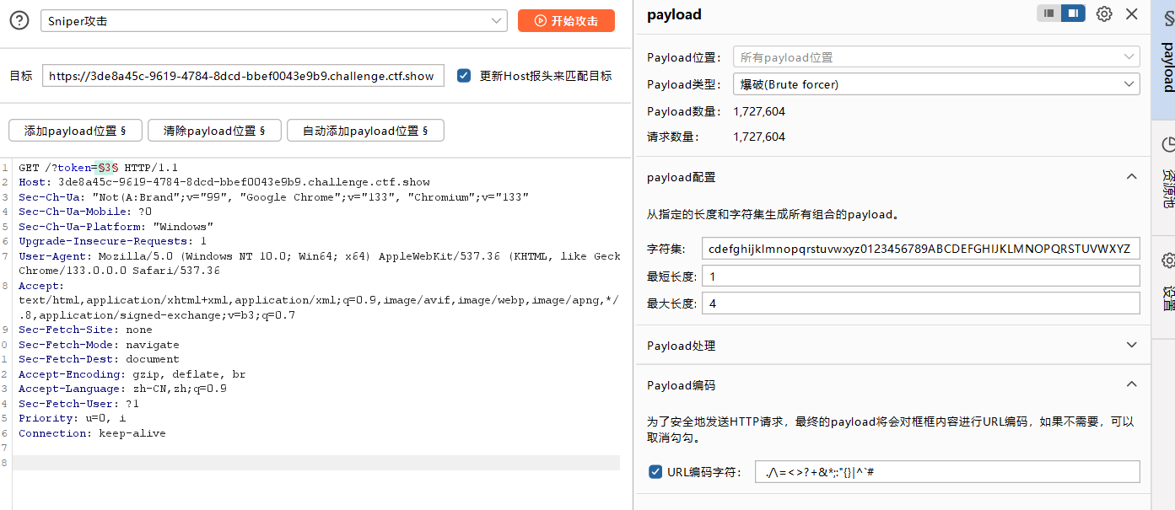The height and width of the screenshot is (510, 1175).
Task: Select the split-panel layout toggle icon
Action: click(1073, 13)
